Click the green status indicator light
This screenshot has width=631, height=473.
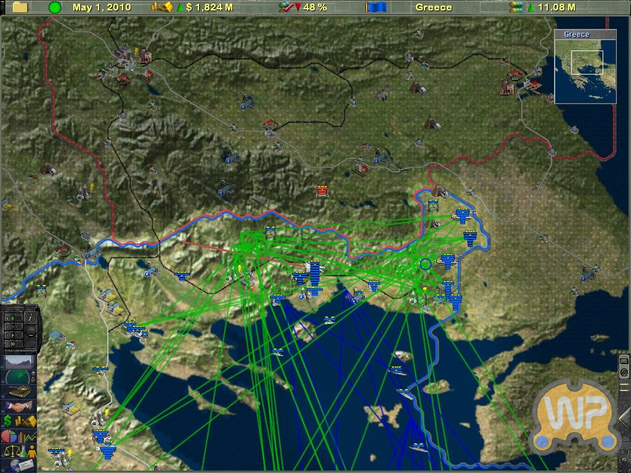[55, 7]
